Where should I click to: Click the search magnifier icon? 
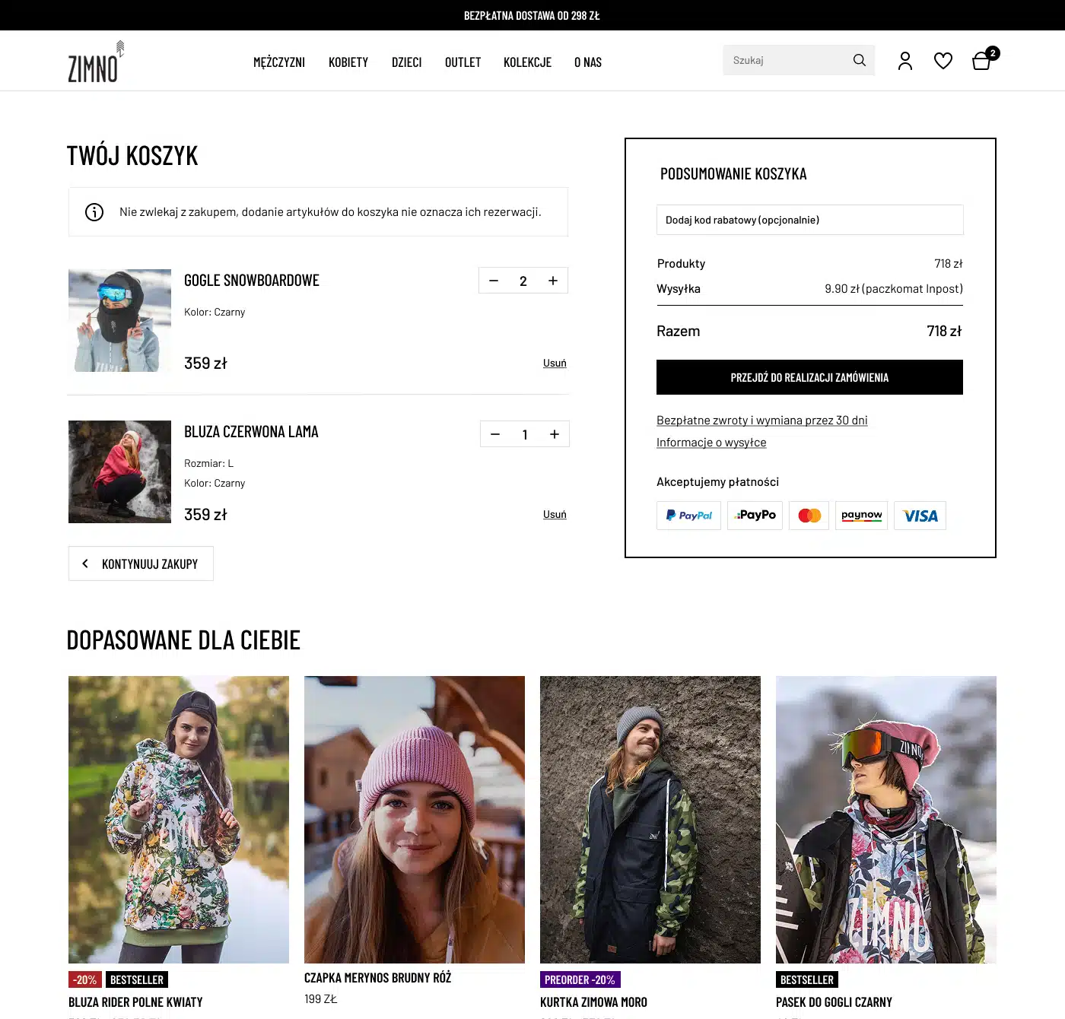click(x=859, y=60)
